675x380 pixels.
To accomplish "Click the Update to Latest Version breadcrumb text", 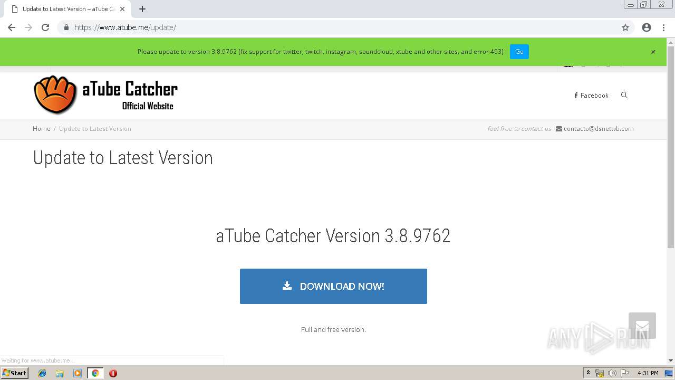I will pos(95,129).
